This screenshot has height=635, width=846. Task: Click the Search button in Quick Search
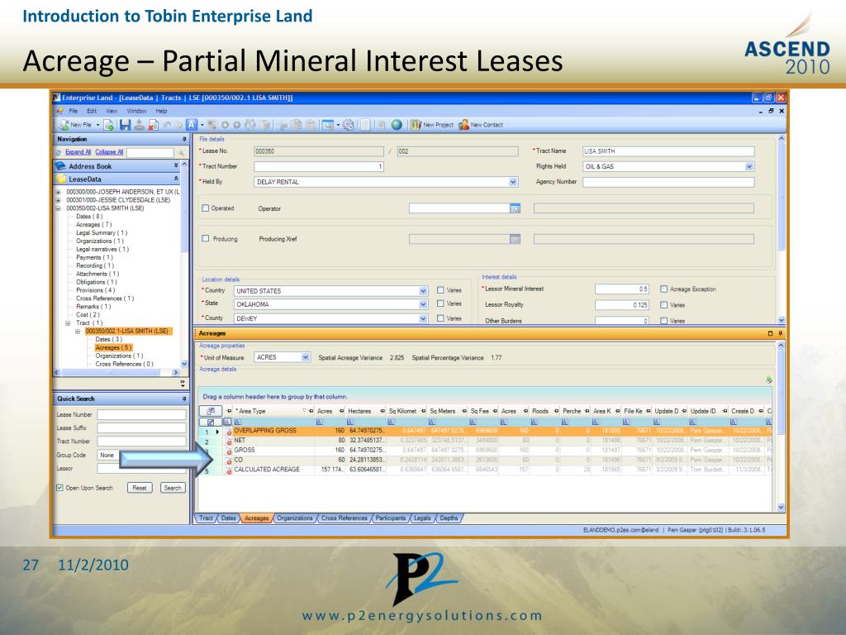click(x=173, y=488)
